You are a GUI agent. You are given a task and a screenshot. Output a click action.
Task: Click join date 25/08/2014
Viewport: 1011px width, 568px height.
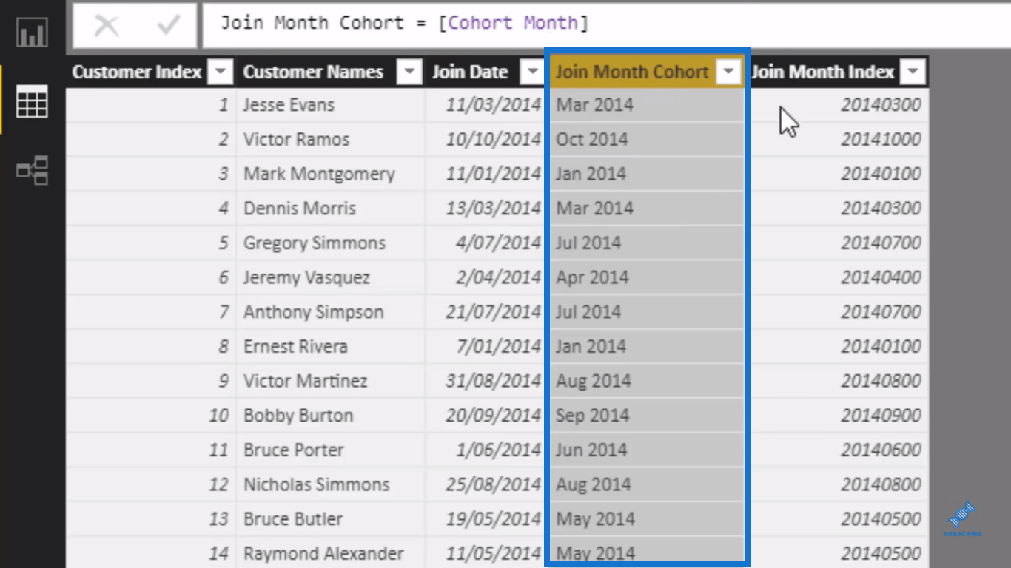point(494,484)
